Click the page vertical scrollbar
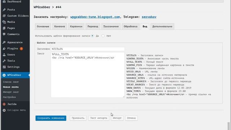The image size is (231, 130). [x=228, y=126]
